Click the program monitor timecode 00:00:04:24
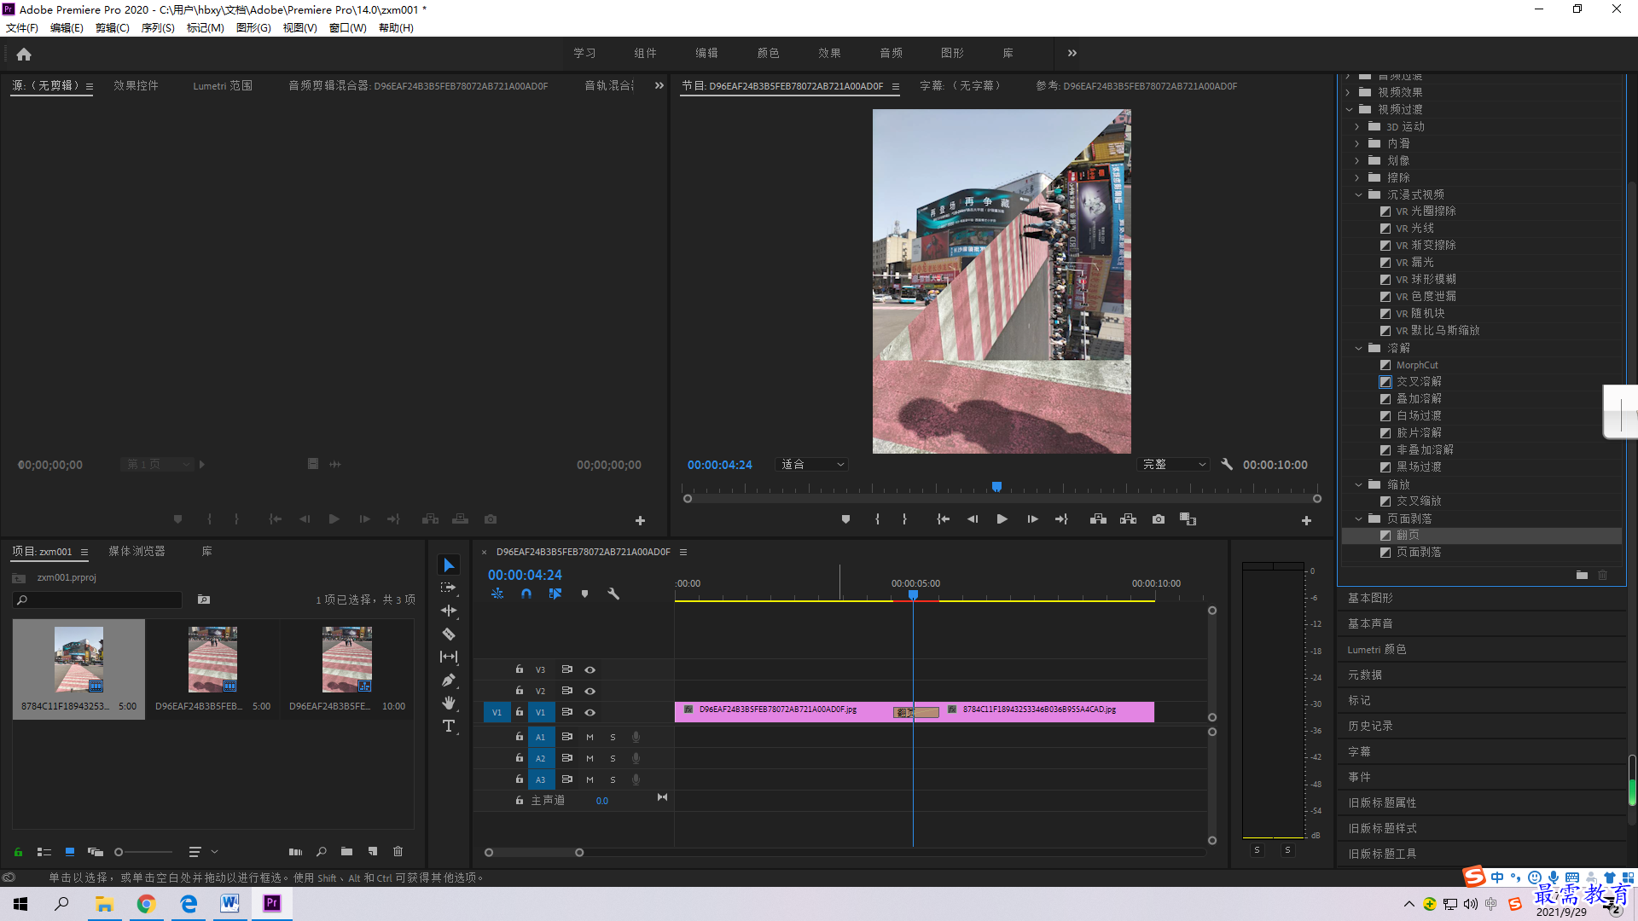This screenshot has height=921, width=1638. click(720, 465)
